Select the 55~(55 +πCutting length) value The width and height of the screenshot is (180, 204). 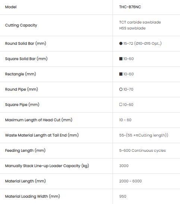tap(143, 135)
